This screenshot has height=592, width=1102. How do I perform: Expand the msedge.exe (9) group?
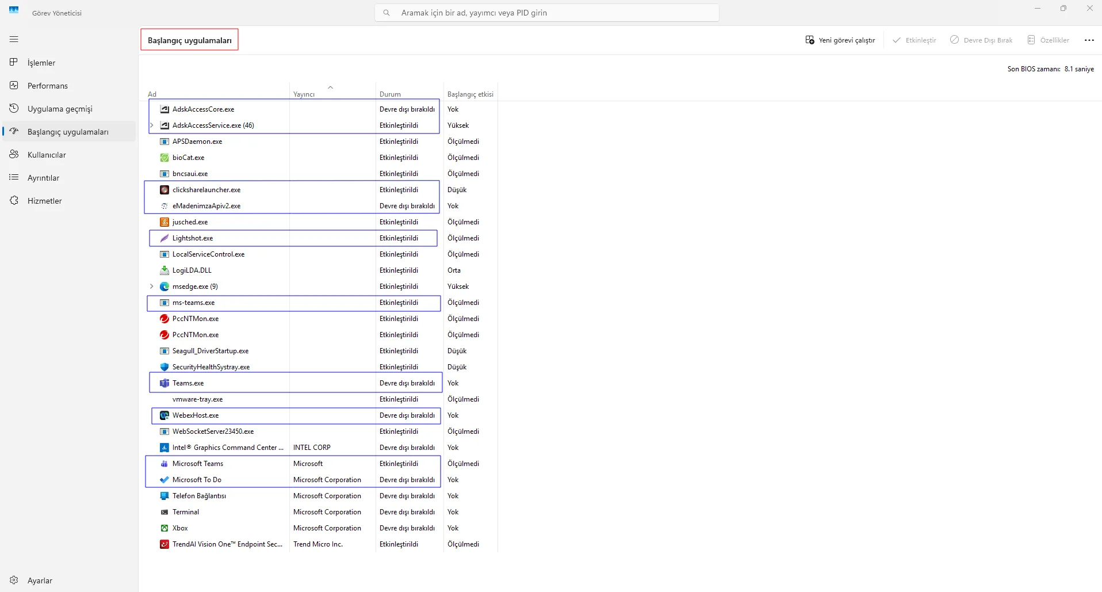tap(152, 287)
